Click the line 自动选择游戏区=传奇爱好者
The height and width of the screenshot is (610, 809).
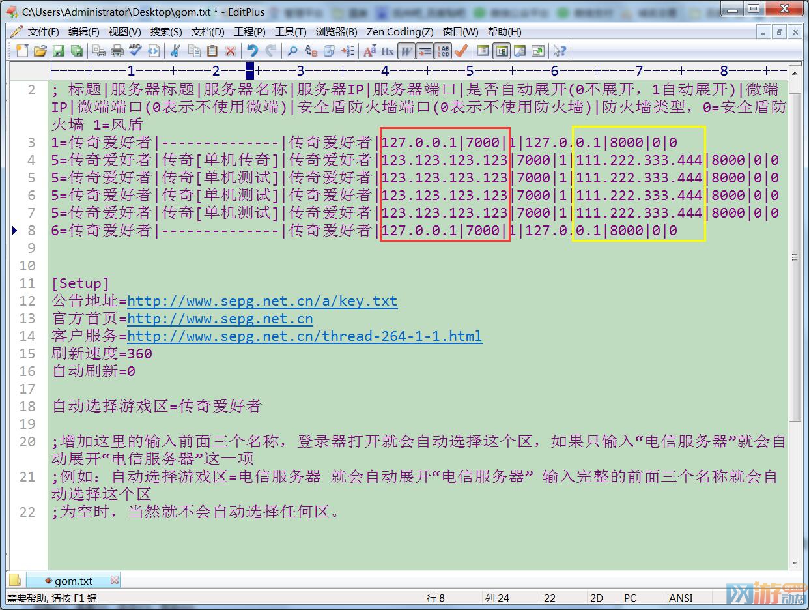156,407
